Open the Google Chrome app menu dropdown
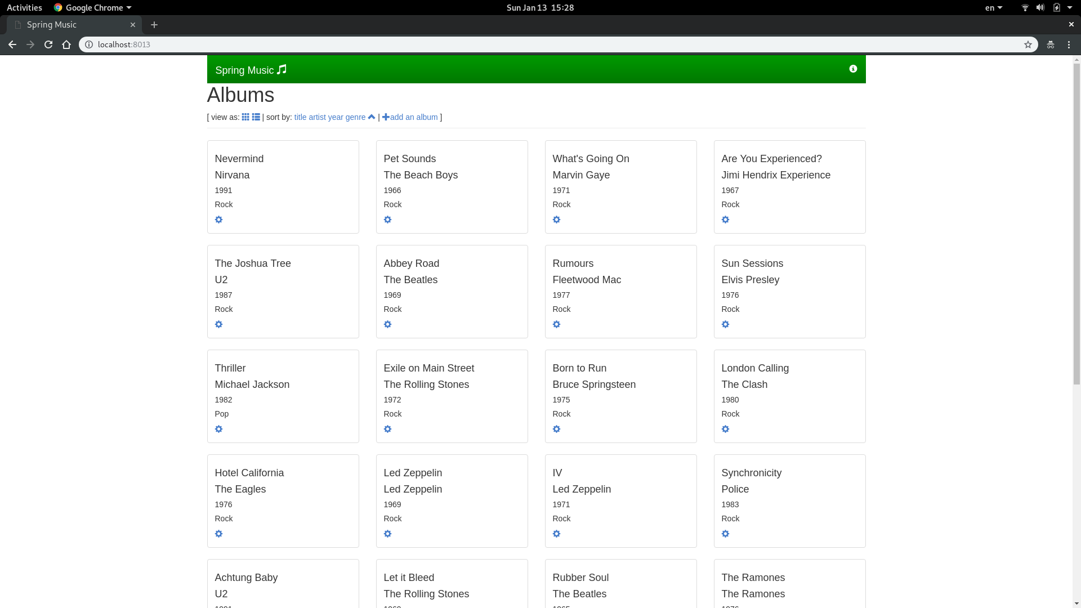1081x608 pixels. coord(93,7)
